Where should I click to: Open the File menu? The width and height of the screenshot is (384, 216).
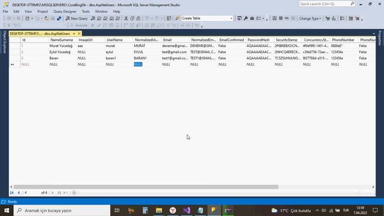(x=5, y=11)
